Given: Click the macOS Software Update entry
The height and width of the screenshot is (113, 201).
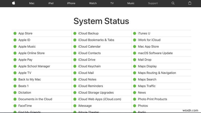Looking at the screenshot, I should (x=155, y=53).
